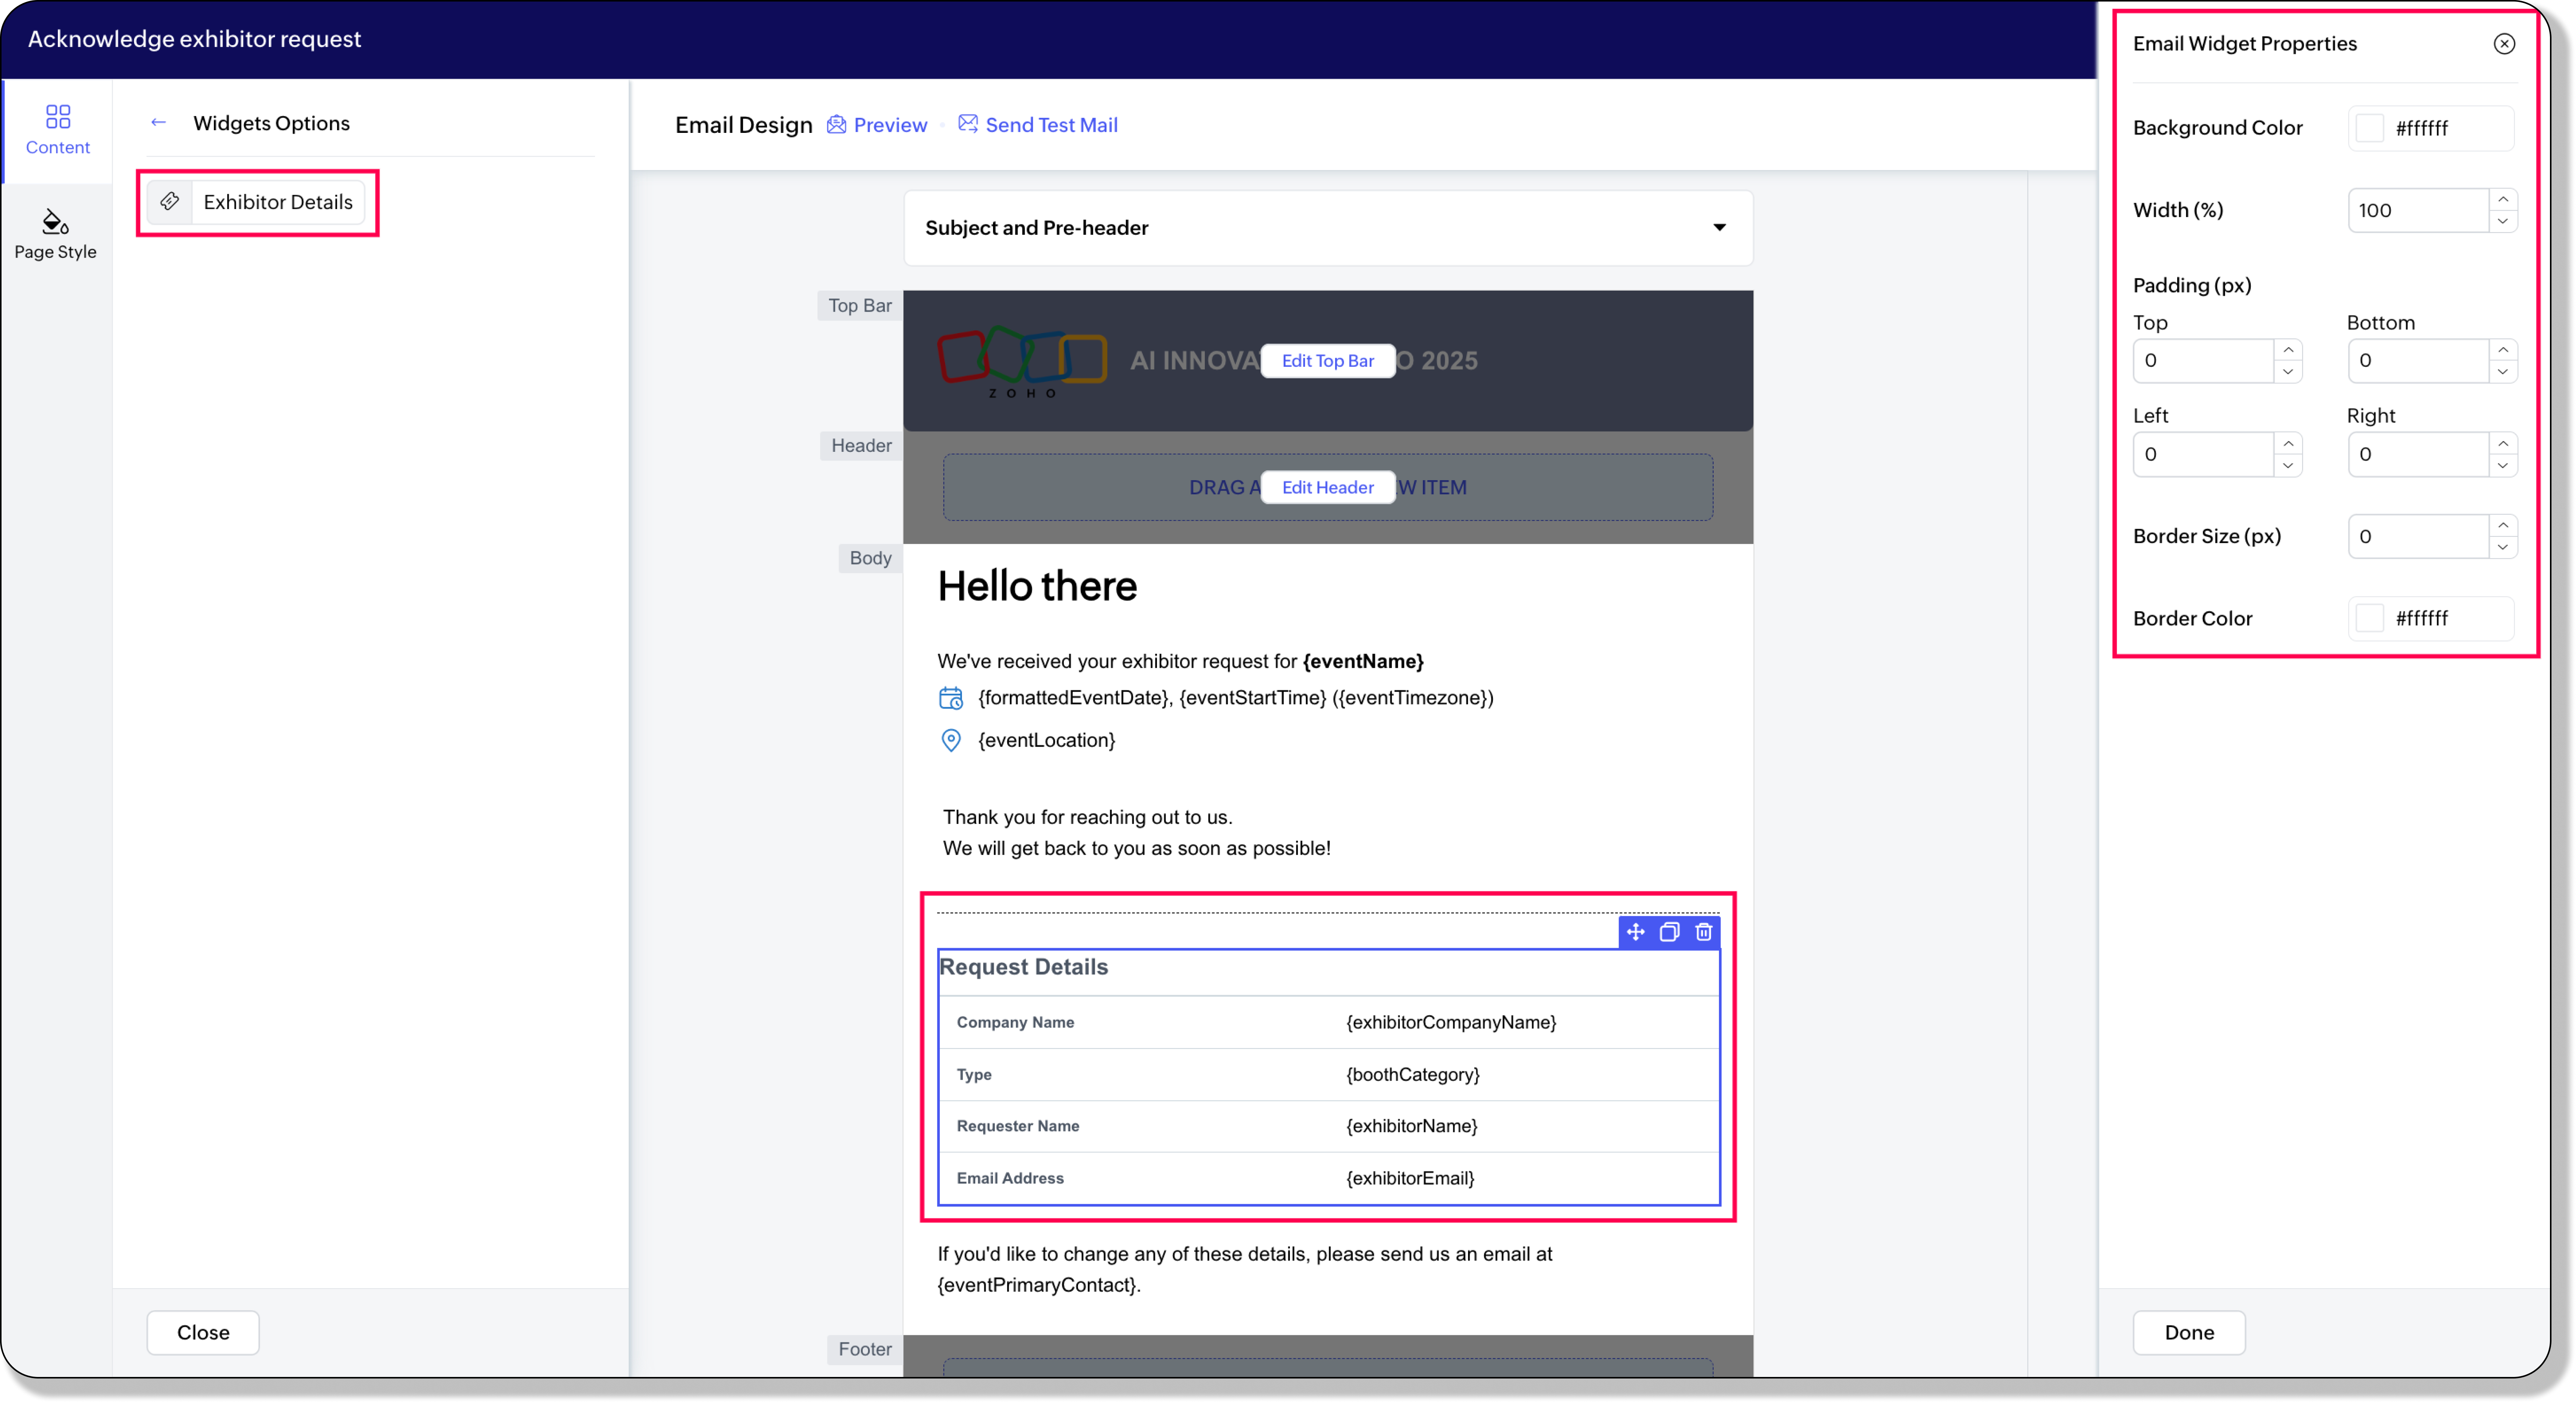Click the Edit Top Bar button
2576x1403 pixels.
coord(1327,361)
